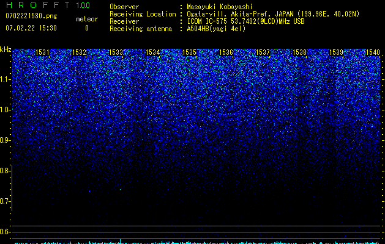Click the 1534 time marker
Viewport: 385px width, 244px height.
(x=153, y=52)
